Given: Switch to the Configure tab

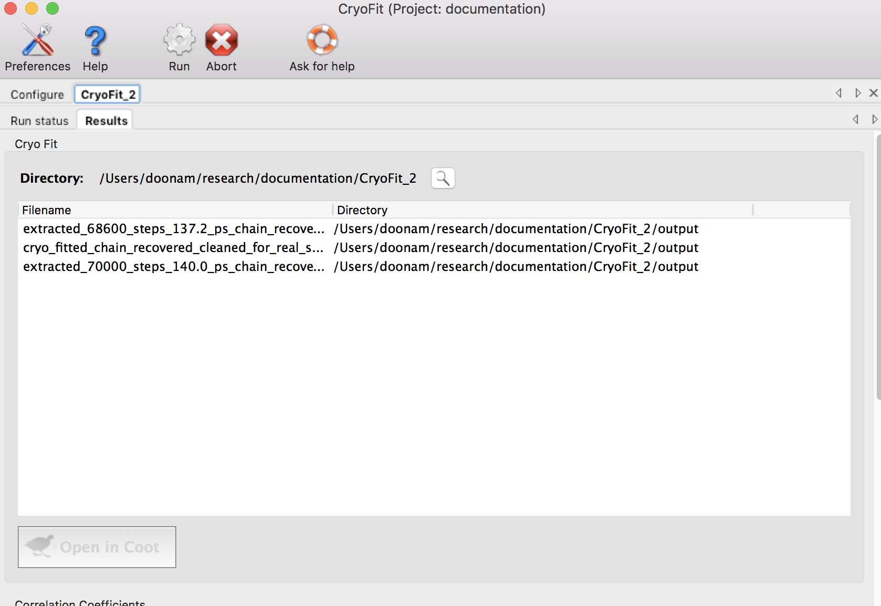Looking at the screenshot, I should tap(37, 94).
